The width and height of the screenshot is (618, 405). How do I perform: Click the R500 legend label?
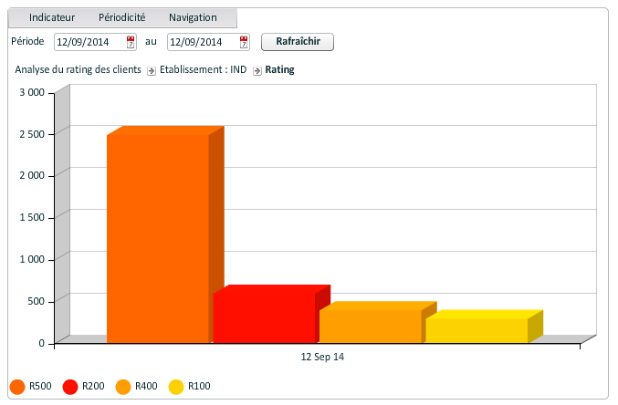pos(40,386)
